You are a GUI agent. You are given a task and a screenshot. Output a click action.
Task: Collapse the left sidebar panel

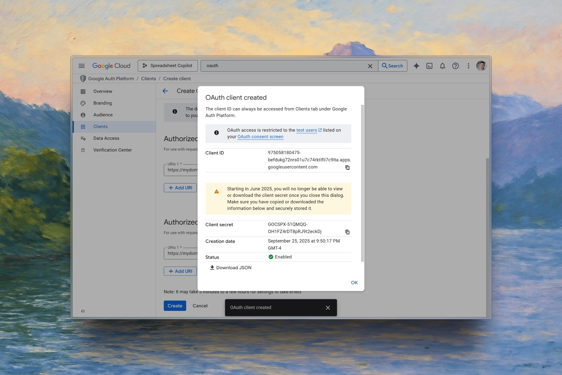point(83,311)
